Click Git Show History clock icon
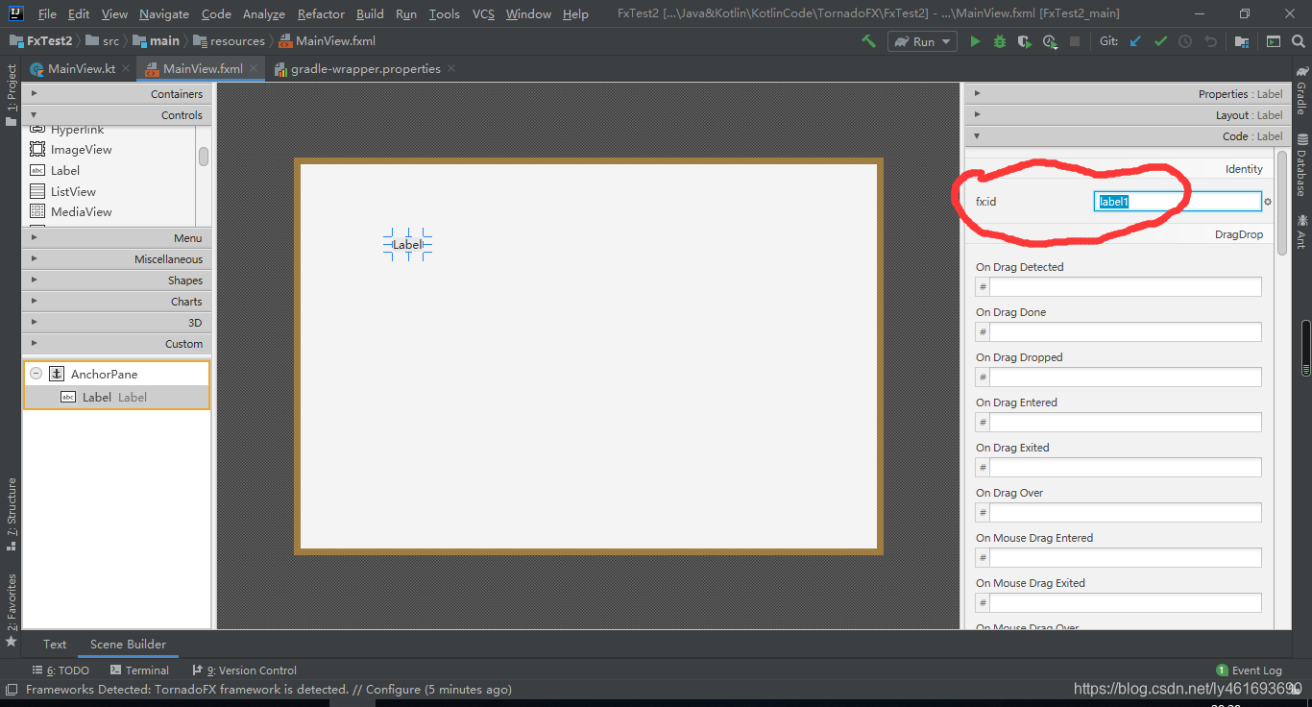 click(x=1185, y=41)
